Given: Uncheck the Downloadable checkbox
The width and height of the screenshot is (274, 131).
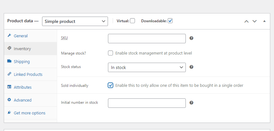Looking at the screenshot, I should pyautogui.click(x=170, y=21).
